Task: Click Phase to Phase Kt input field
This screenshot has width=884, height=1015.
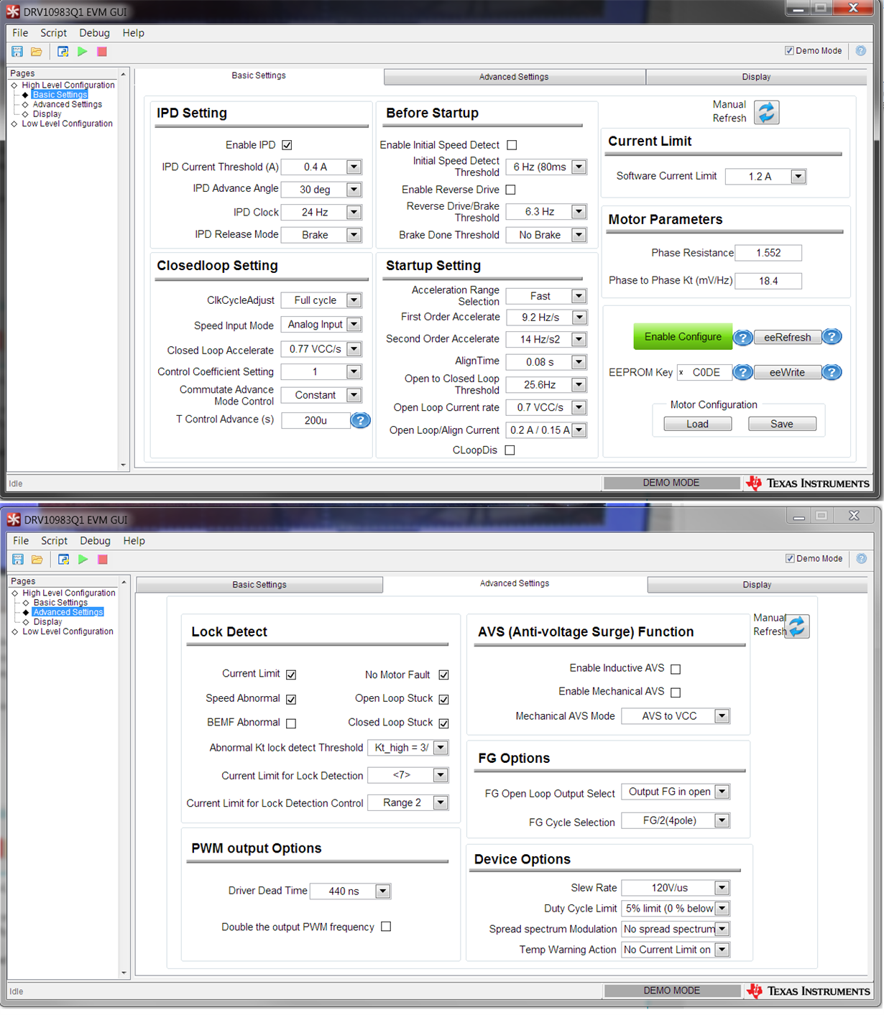Action: (x=768, y=281)
